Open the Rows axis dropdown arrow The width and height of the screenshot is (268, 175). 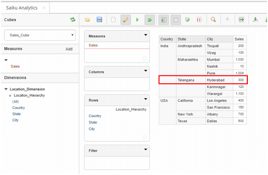146,99
